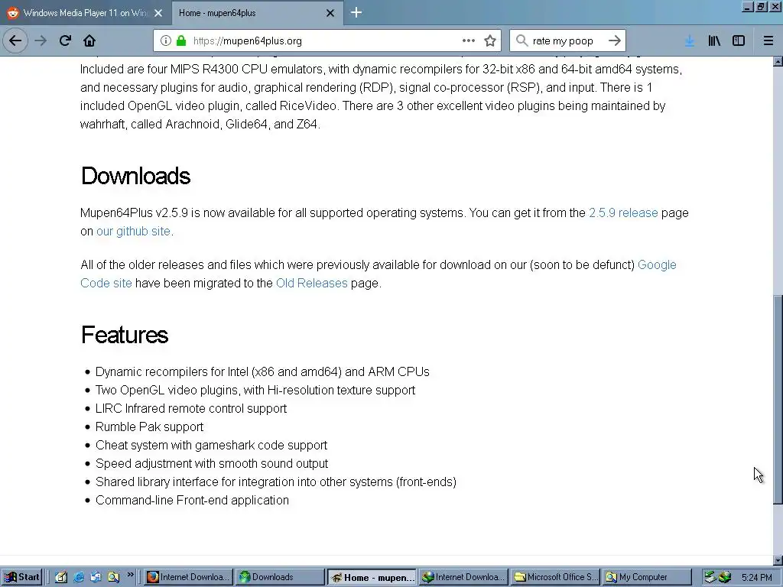Click the Features heading

pyautogui.click(x=125, y=335)
